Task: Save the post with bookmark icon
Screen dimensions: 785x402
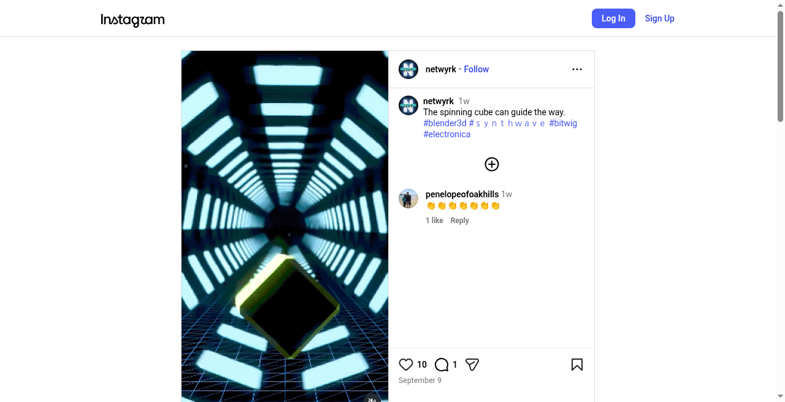Action: [x=577, y=365]
